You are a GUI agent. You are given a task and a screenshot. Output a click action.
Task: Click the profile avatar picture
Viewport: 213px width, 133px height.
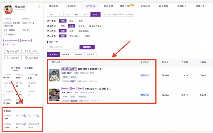[8, 9]
